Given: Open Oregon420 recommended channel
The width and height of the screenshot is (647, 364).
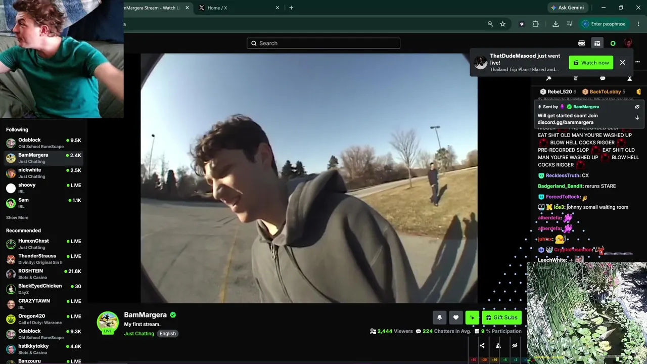Looking at the screenshot, I should click(x=43, y=319).
